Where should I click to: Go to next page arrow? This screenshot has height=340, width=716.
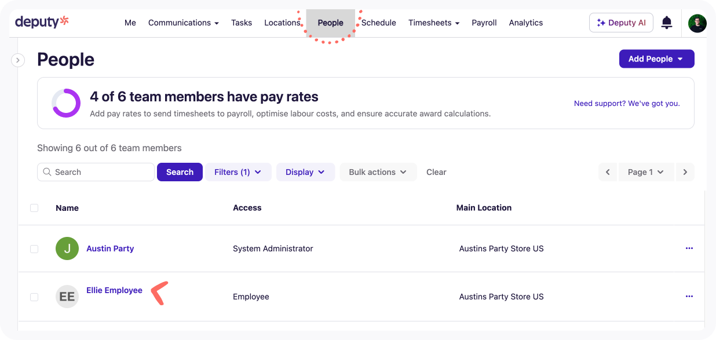685,172
